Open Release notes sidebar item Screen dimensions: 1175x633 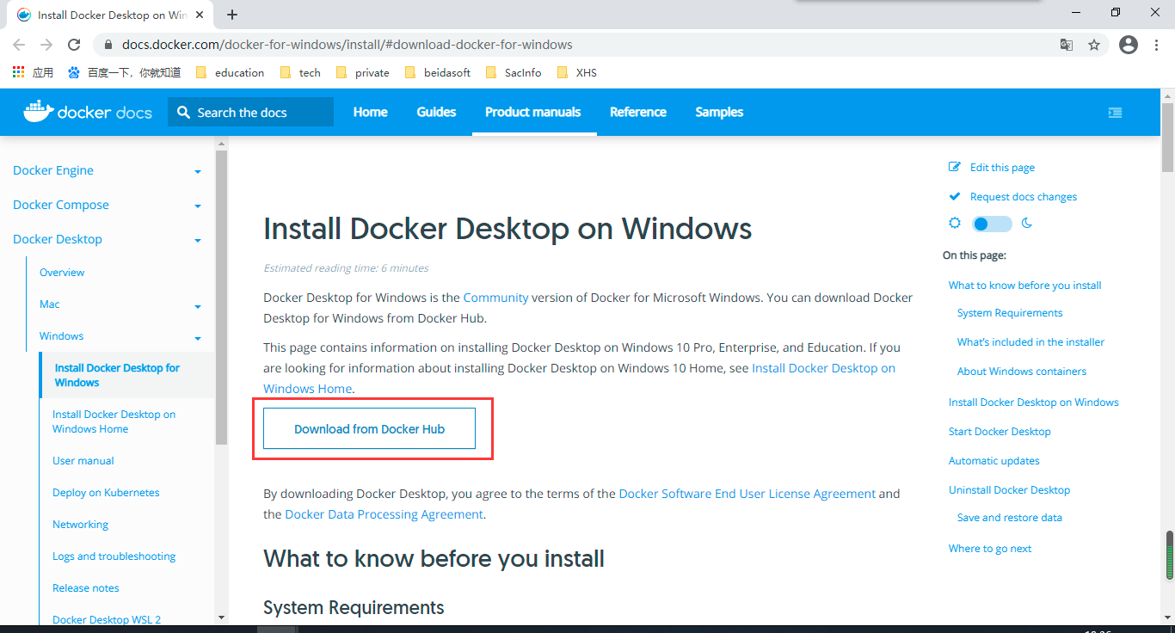tap(86, 587)
